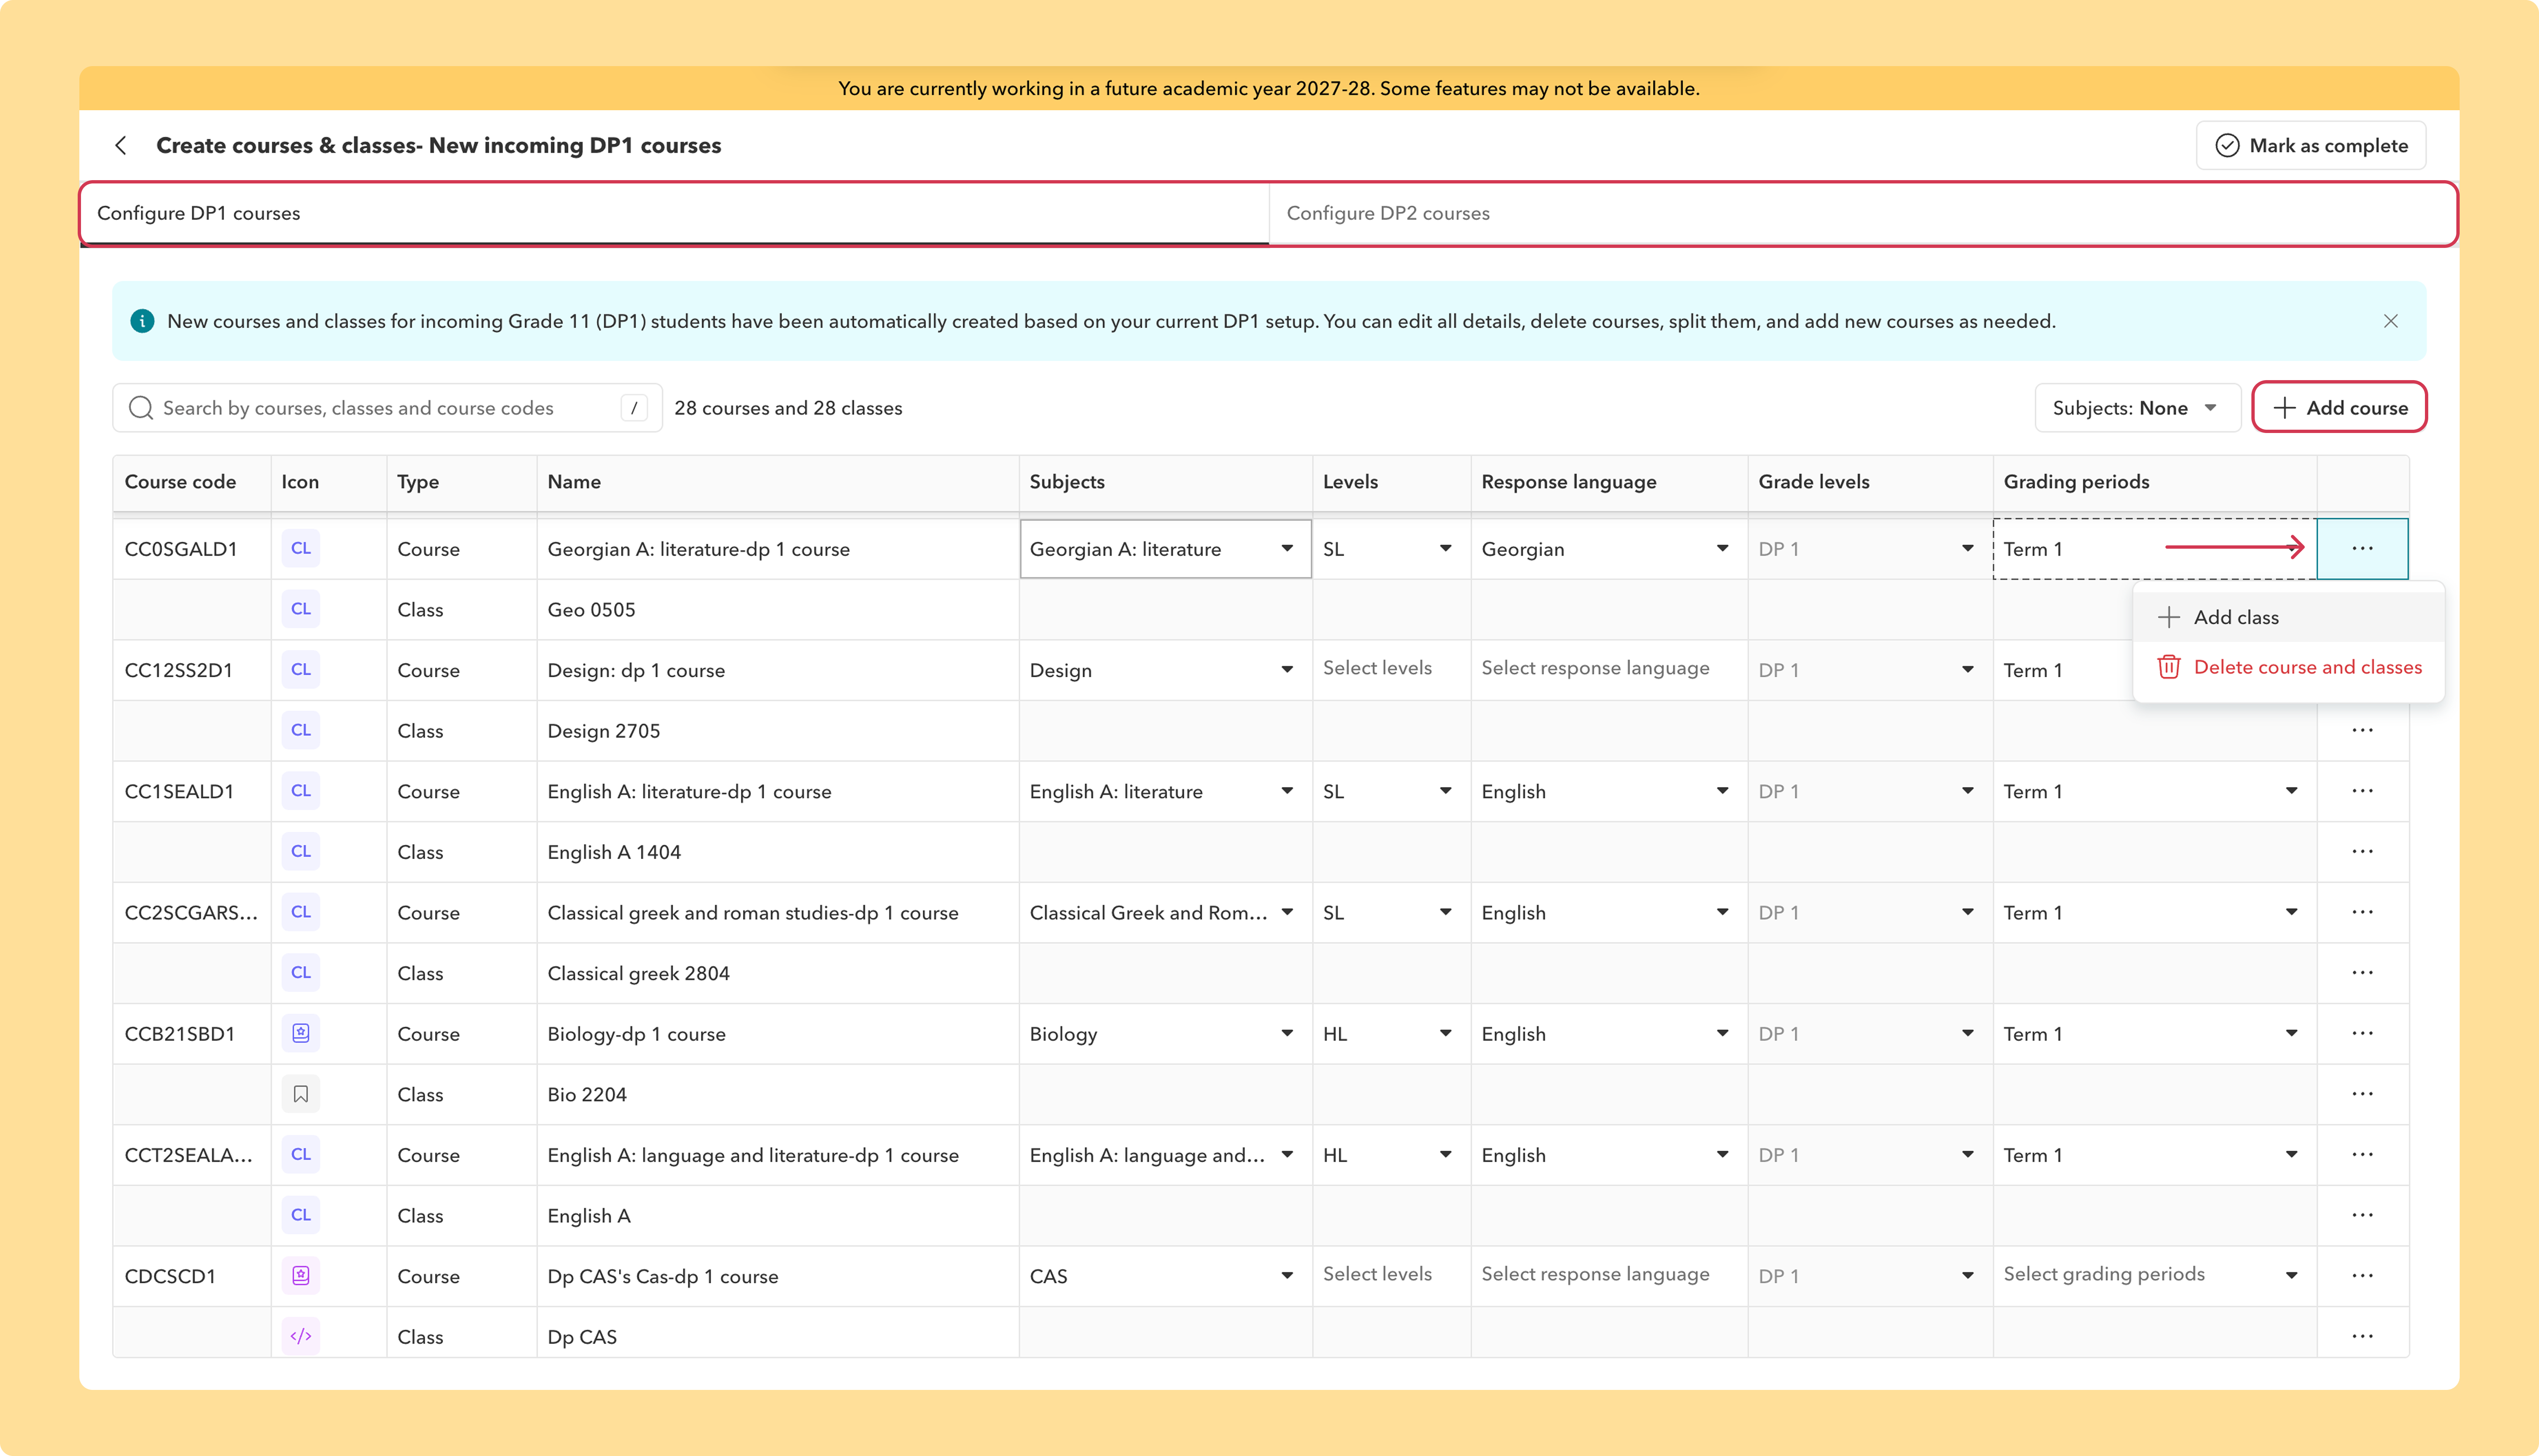Open three-dot menu for Biology-dp 1 course
This screenshot has width=2539, height=1456.
2362,1033
